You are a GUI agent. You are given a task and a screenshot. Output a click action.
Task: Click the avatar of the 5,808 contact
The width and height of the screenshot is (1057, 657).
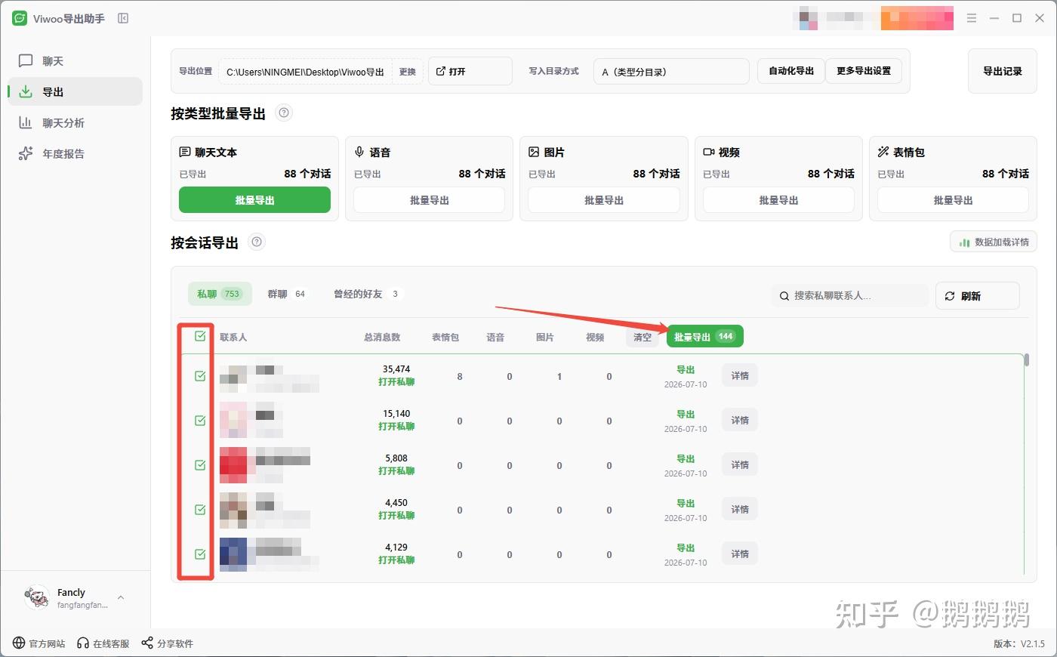tap(233, 465)
